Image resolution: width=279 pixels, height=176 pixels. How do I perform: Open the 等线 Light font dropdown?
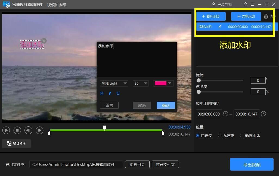(x=114, y=83)
